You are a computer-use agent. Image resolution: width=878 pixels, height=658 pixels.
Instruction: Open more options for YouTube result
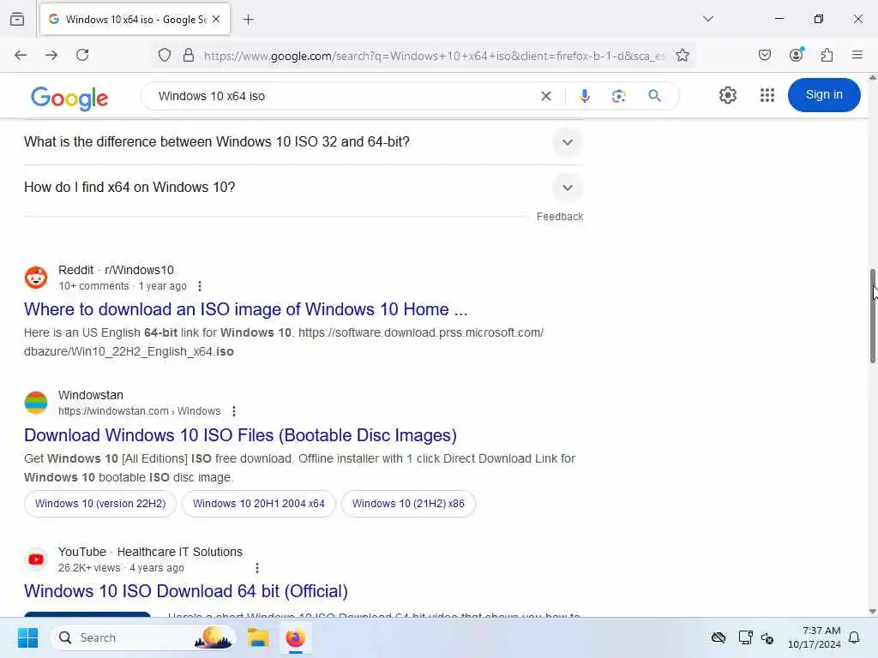[257, 568]
